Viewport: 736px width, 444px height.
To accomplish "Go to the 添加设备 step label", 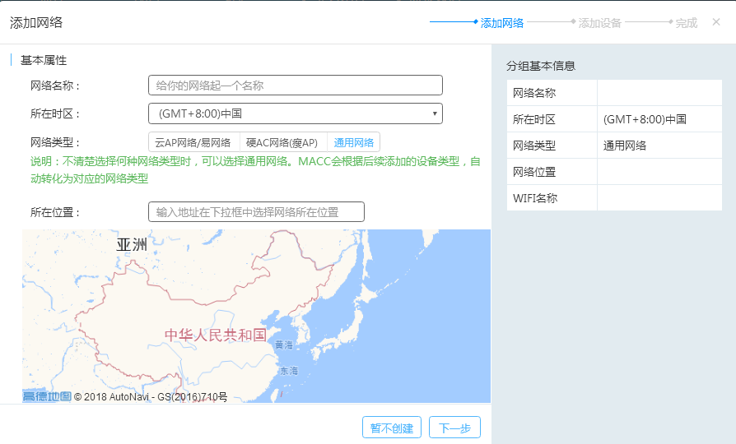I will (x=600, y=23).
